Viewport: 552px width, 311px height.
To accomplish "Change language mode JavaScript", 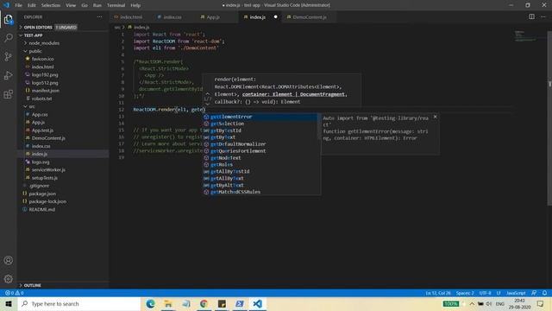I will pos(516,293).
